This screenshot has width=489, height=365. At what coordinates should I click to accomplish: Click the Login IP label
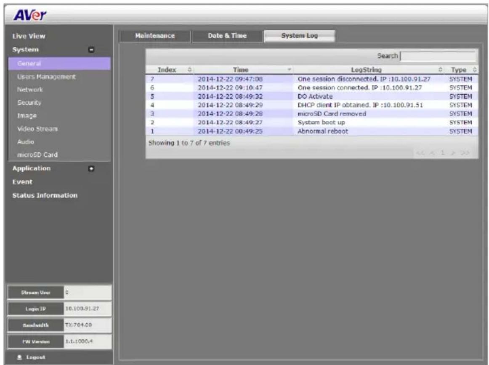click(x=35, y=309)
